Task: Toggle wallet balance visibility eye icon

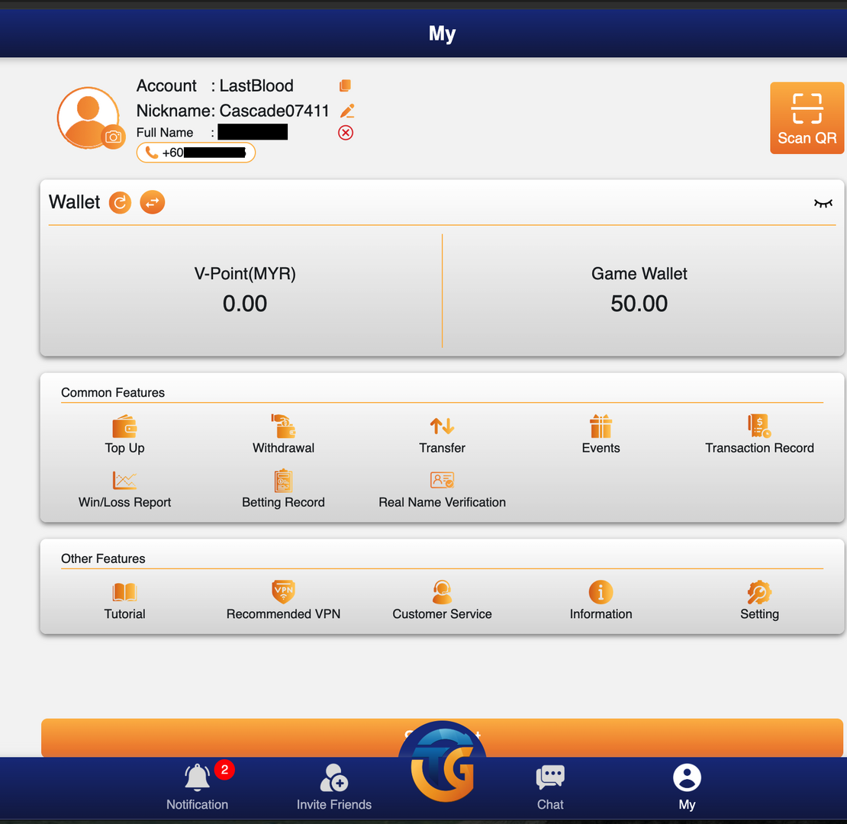Action: coord(823,203)
